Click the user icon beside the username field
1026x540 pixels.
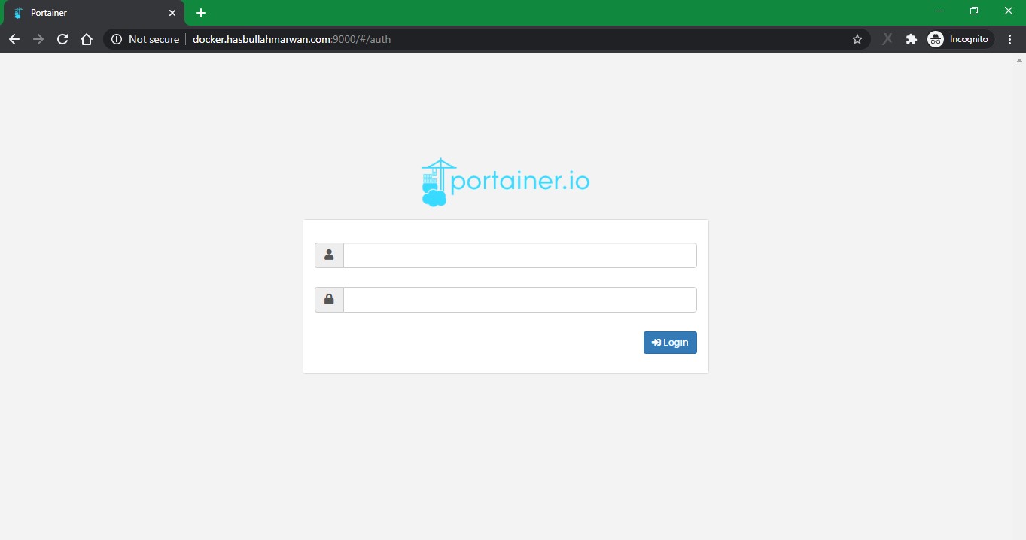[x=329, y=255]
